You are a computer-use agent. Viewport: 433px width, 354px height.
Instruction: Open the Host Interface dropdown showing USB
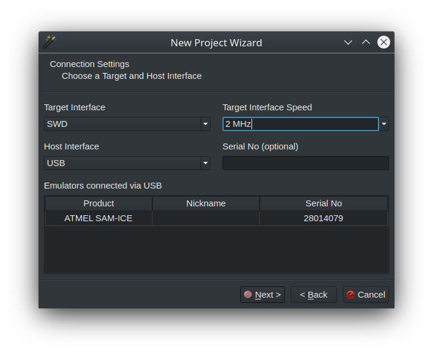[127, 163]
